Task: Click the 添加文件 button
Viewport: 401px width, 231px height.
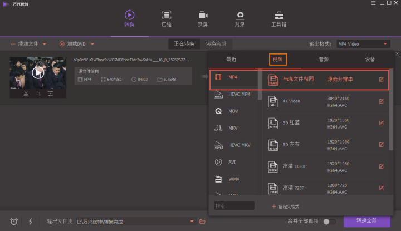Action: (x=25, y=44)
